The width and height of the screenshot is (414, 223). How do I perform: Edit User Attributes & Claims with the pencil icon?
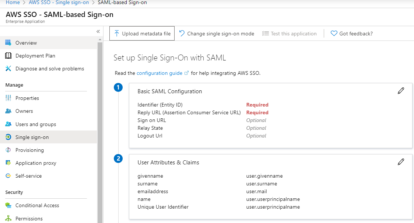[x=401, y=161]
